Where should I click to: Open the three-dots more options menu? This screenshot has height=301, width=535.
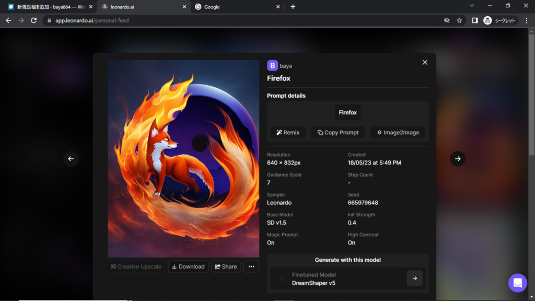coord(251,267)
